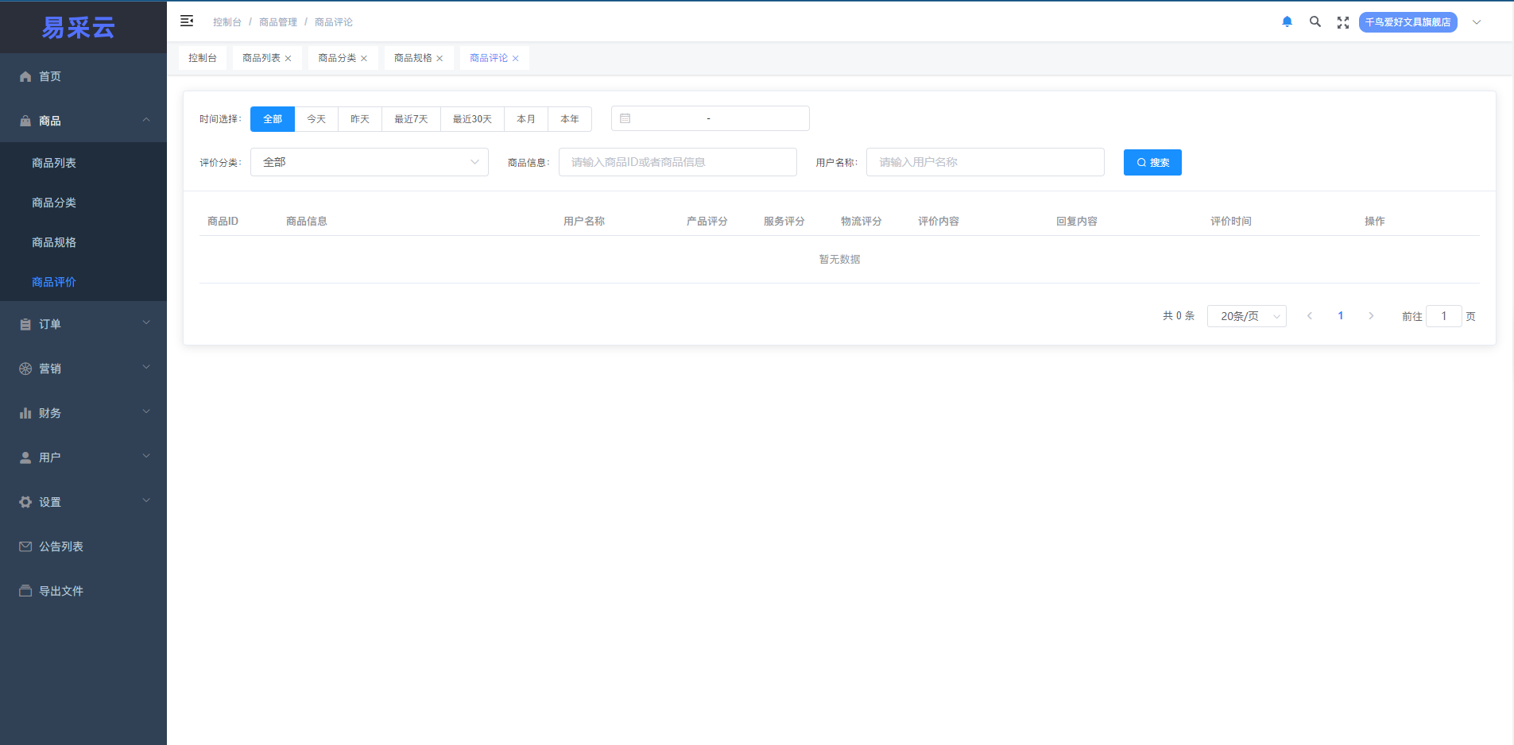Screen dimensions: 1514x745
Task: Open the 20条/页 page size dropdown
Action: pos(1245,315)
